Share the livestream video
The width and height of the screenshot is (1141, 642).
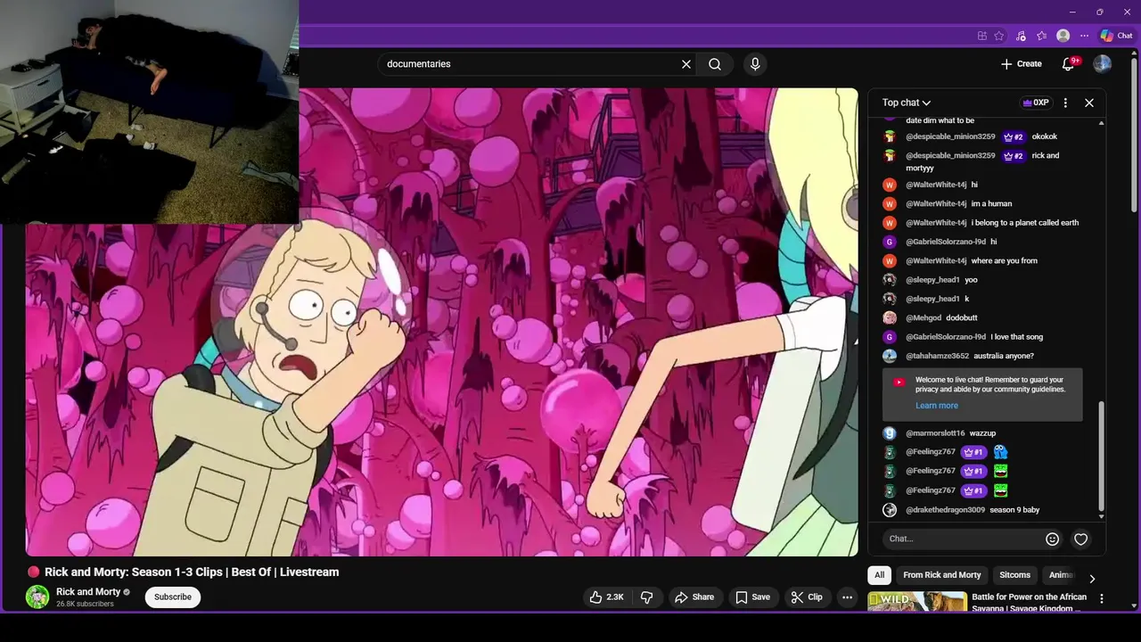pyautogui.click(x=694, y=597)
